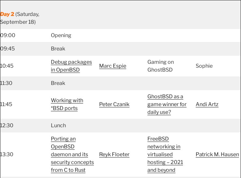Open Working with *BSD ports talk
Screen dimensions: 241x178
67,104
